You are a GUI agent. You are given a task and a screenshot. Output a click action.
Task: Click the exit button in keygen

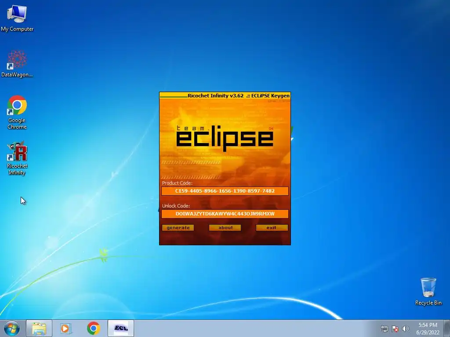pyautogui.click(x=272, y=228)
